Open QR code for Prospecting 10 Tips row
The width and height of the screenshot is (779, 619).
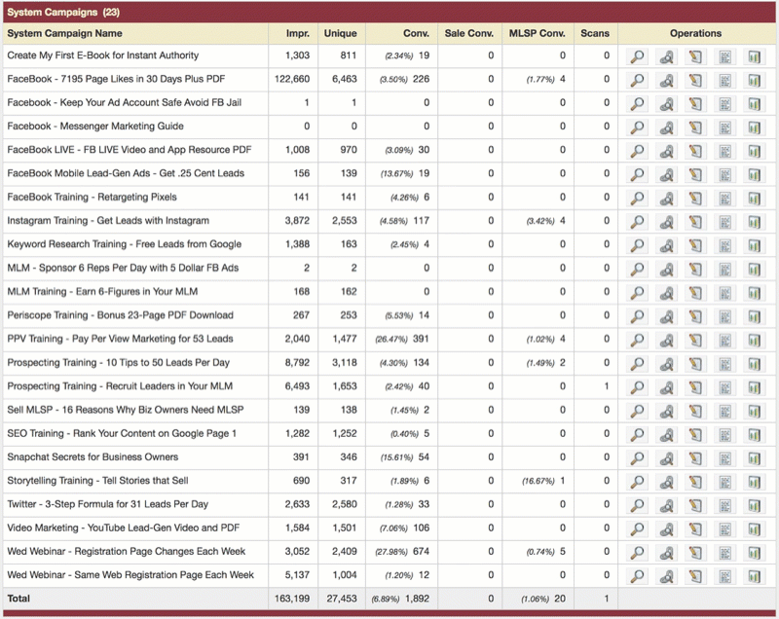click(x=724, y=364)
